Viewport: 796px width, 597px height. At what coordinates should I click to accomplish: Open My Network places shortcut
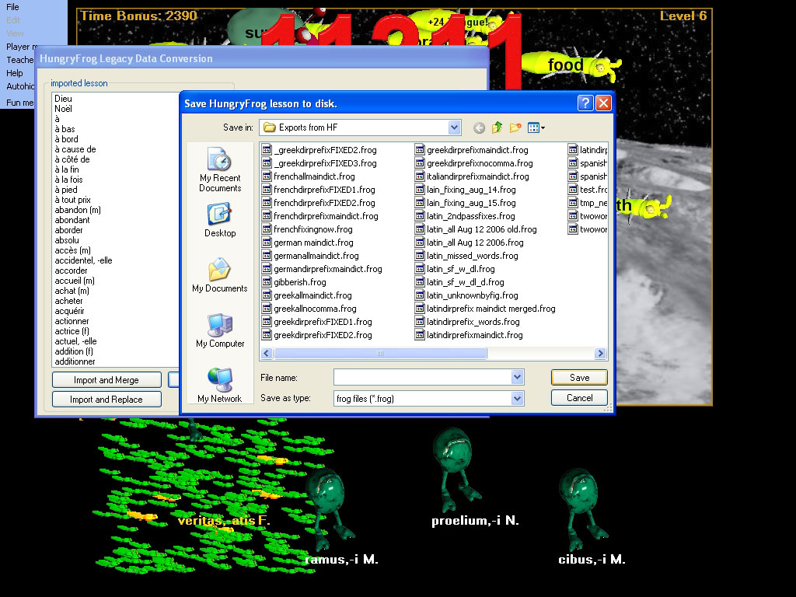pyautogui.click(x=220, y=386)
